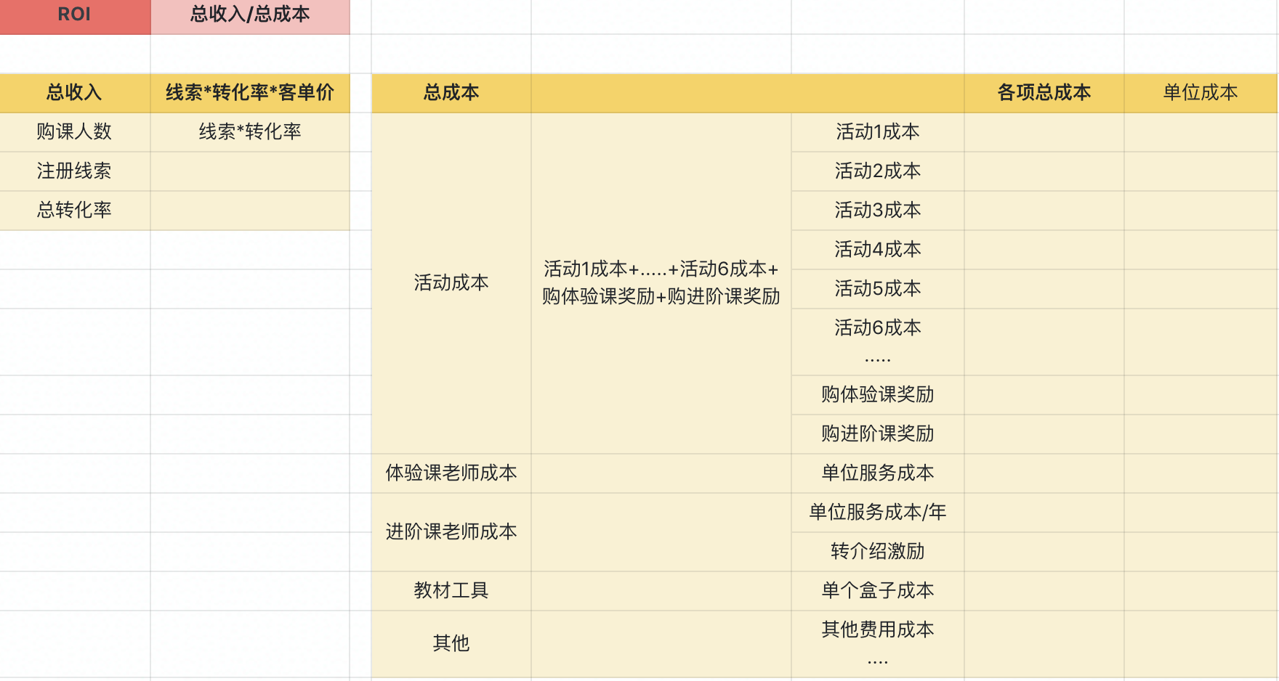The image size is (1279, 681).
Task: Click the 购课人数 cell
Action: (75, 132)
